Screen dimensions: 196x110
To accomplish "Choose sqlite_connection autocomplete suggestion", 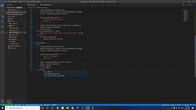I will coord(66,74).
